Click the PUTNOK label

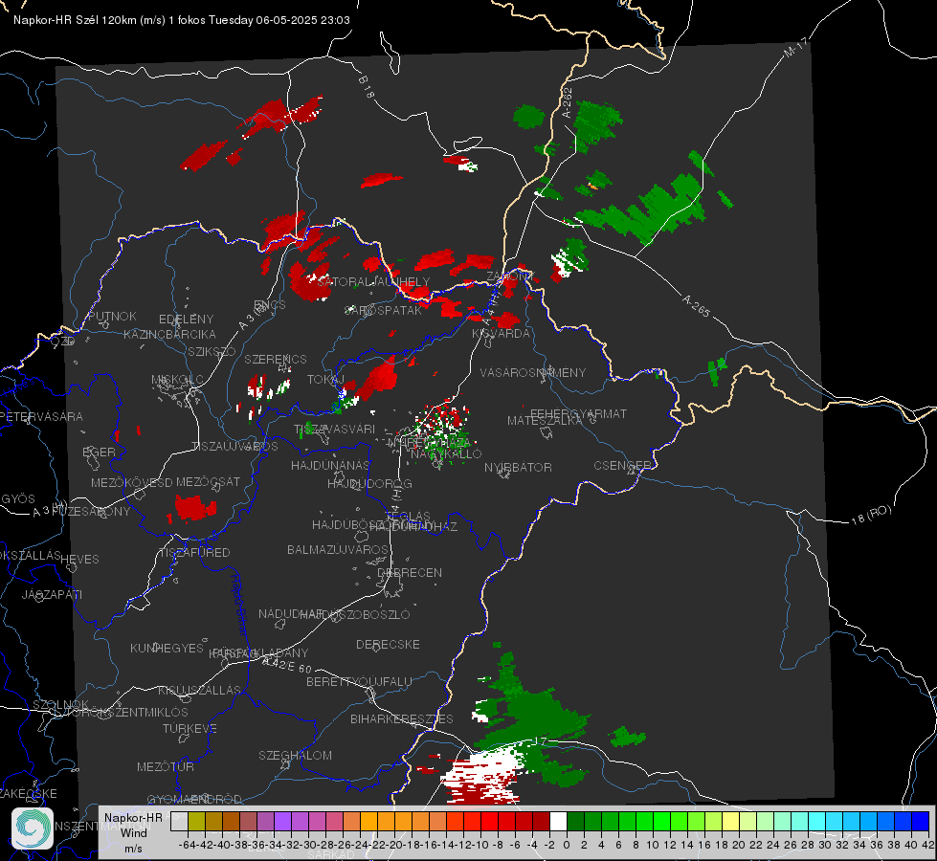click(112, 316)
